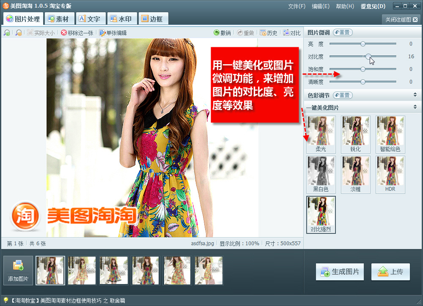
Task: Open the 编辑(E) menu
Action: [321, 6]
